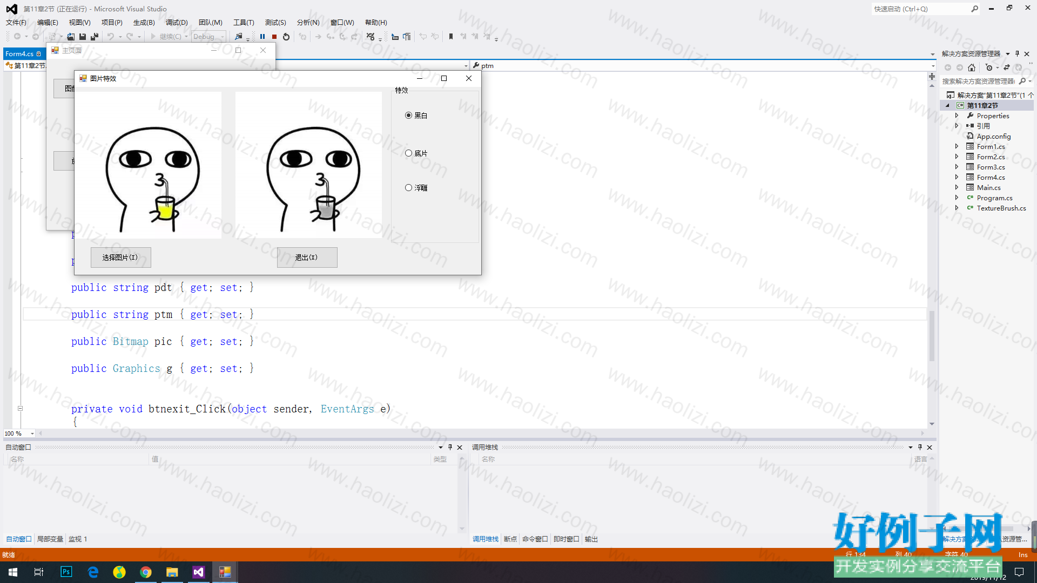This screenshot has height=583, width=1037.
Task: Expand the 引用 references node
Action: (x=957, y=126)
